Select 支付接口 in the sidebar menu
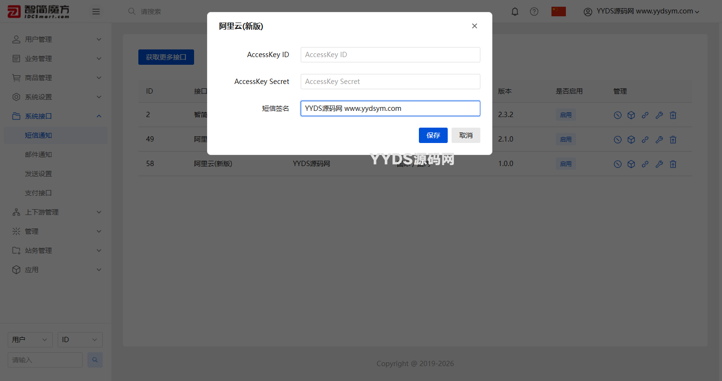The height and width of the screenshot is (381, 722). pyautogui.click(x=38, y=192)
